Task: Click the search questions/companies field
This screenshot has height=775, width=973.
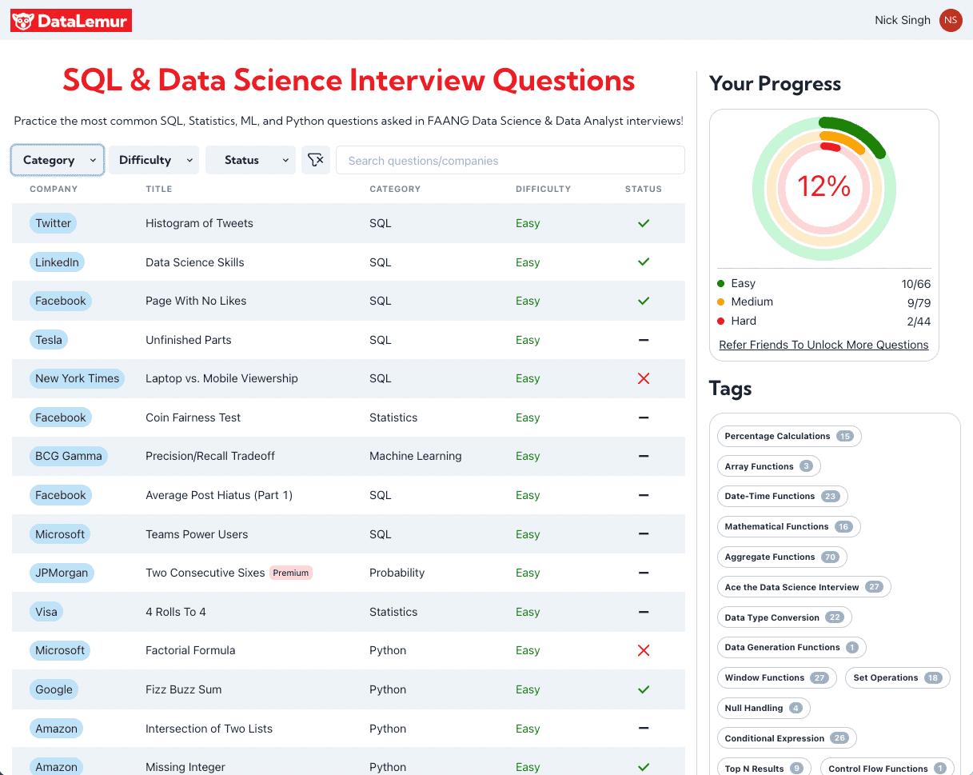Action: point(510,160)
